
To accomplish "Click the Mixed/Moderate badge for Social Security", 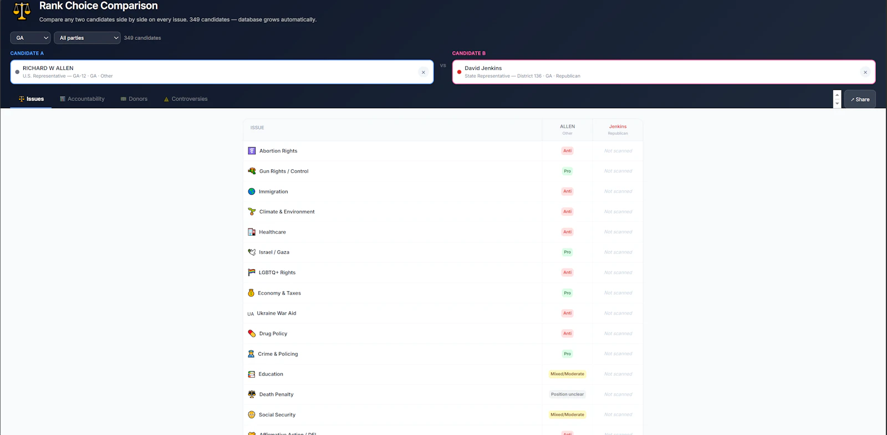I will tap(567, 414).
